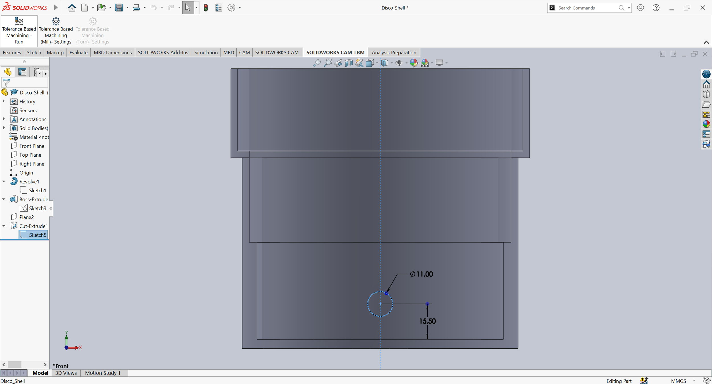Open View Orientation cube icon

pyautogui.click(x=370, y=63)
